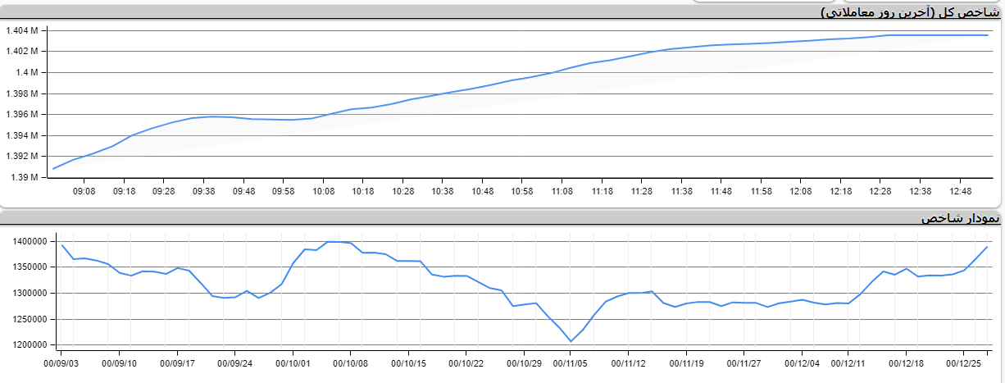Click the history line's peak above 00/10/08
The height and width of the screenshot is (383, 1005).
333,242
